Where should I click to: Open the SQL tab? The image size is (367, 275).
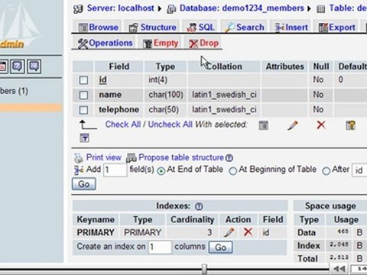[x=200, y=27]
